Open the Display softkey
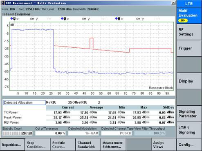The height and width of the screenshot is (151, 202). point(189,81)
